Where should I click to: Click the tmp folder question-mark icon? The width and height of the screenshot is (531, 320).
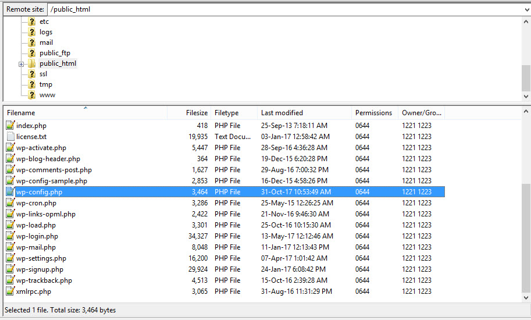coord(32,85)
